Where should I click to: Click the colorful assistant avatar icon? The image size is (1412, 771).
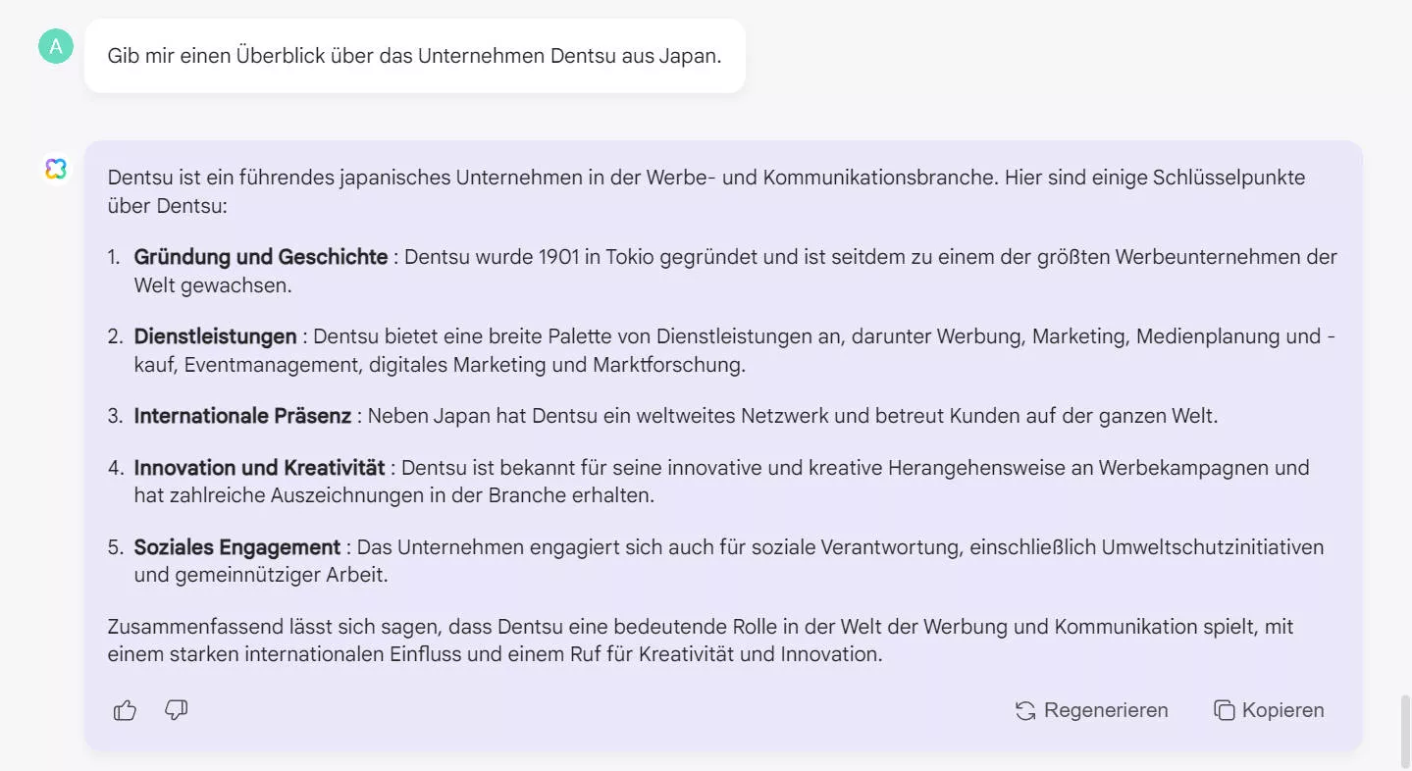(55, 168)
